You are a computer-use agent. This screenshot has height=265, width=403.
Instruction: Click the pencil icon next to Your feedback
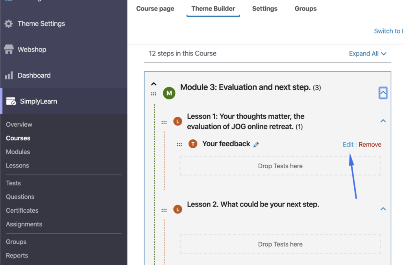tap(256, 144)
